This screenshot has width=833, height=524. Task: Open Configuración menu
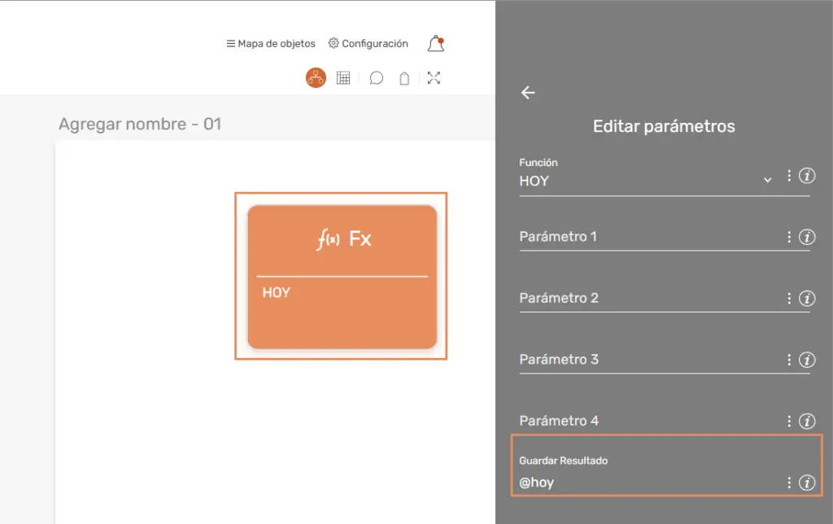point(368,44)
